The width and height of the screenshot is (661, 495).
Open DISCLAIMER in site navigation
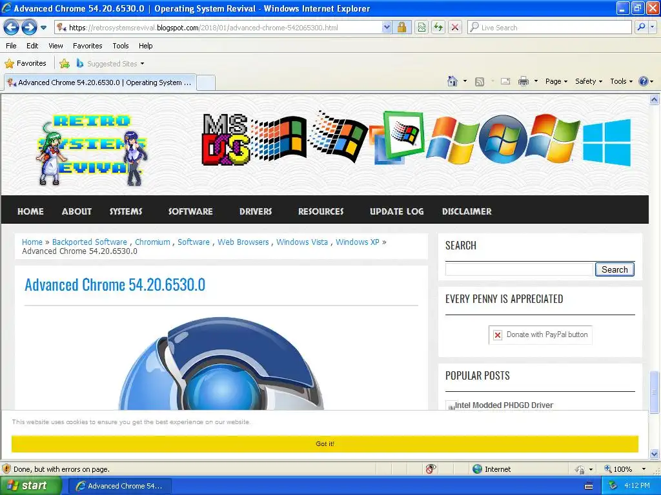467,211
